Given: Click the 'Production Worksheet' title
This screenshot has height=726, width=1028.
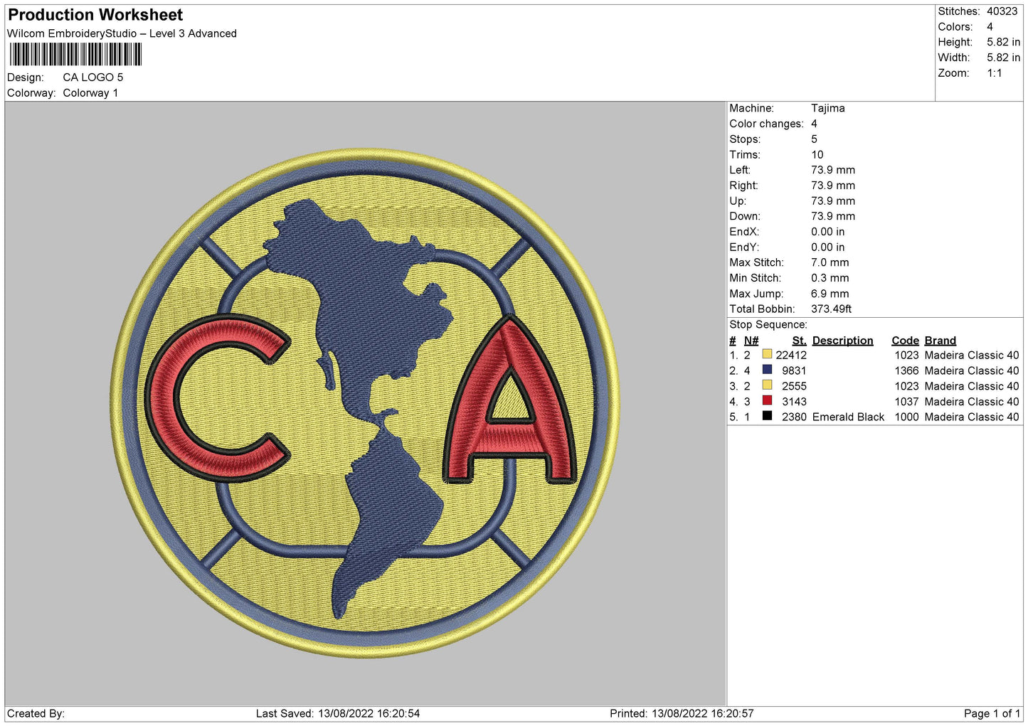Looking at the screenshot, I should click(x=95, y=15).
